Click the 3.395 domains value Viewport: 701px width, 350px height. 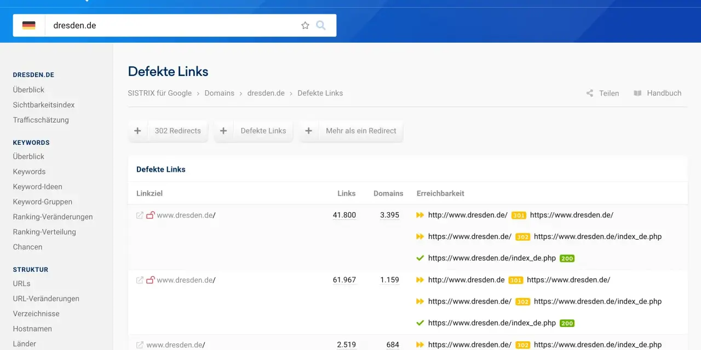pyautogui.click(x=390, y=215)
